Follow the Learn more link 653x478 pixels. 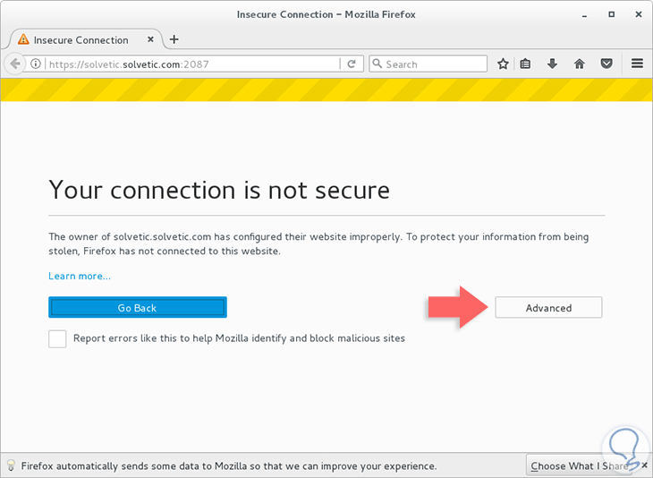pyautogui.click(x=80, y=276)
